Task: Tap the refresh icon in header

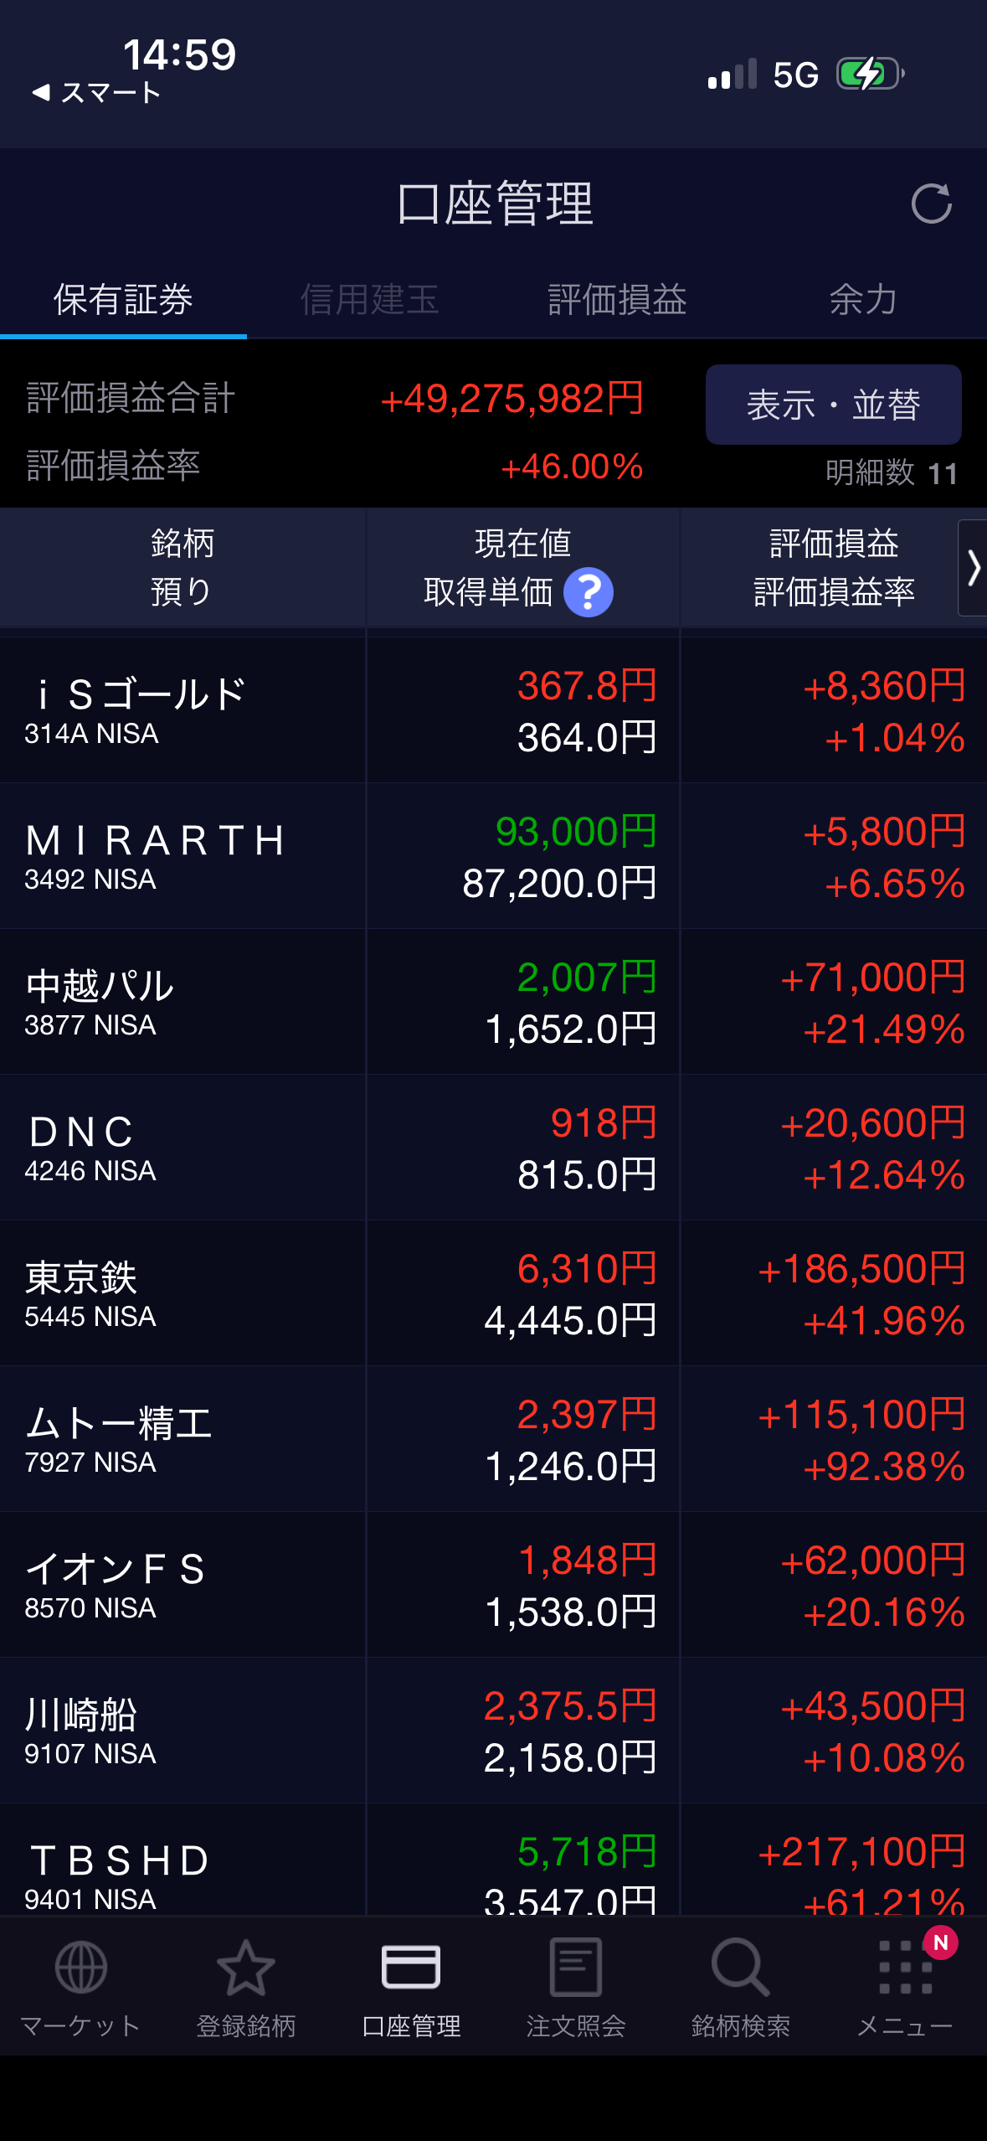Action: click(x=931, y=204)
